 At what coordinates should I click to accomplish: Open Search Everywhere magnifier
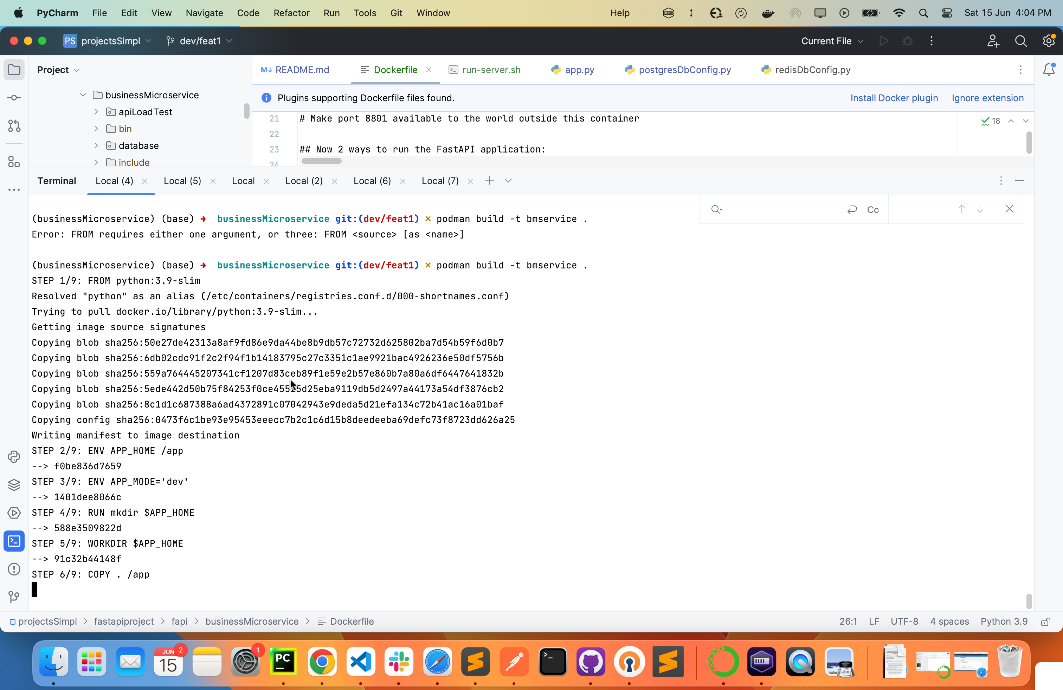pos(1020,41)
